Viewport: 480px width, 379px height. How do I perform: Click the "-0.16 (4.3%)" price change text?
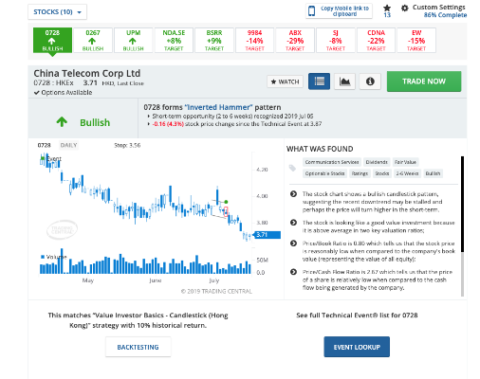pyautogui.click(x=168, y=124)
